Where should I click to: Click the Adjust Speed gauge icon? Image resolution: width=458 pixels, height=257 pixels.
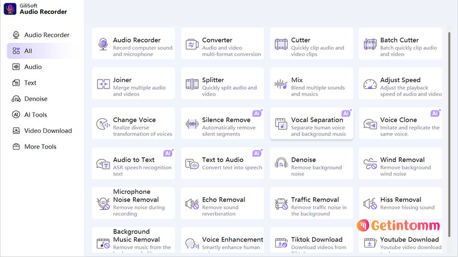pos(370,84)
